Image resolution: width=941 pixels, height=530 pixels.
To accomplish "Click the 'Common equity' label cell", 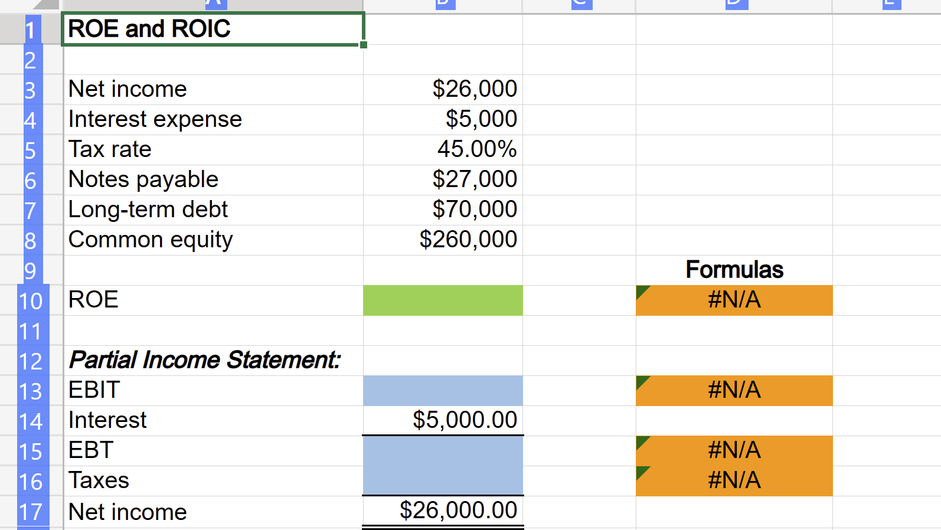I will (213, 240).
